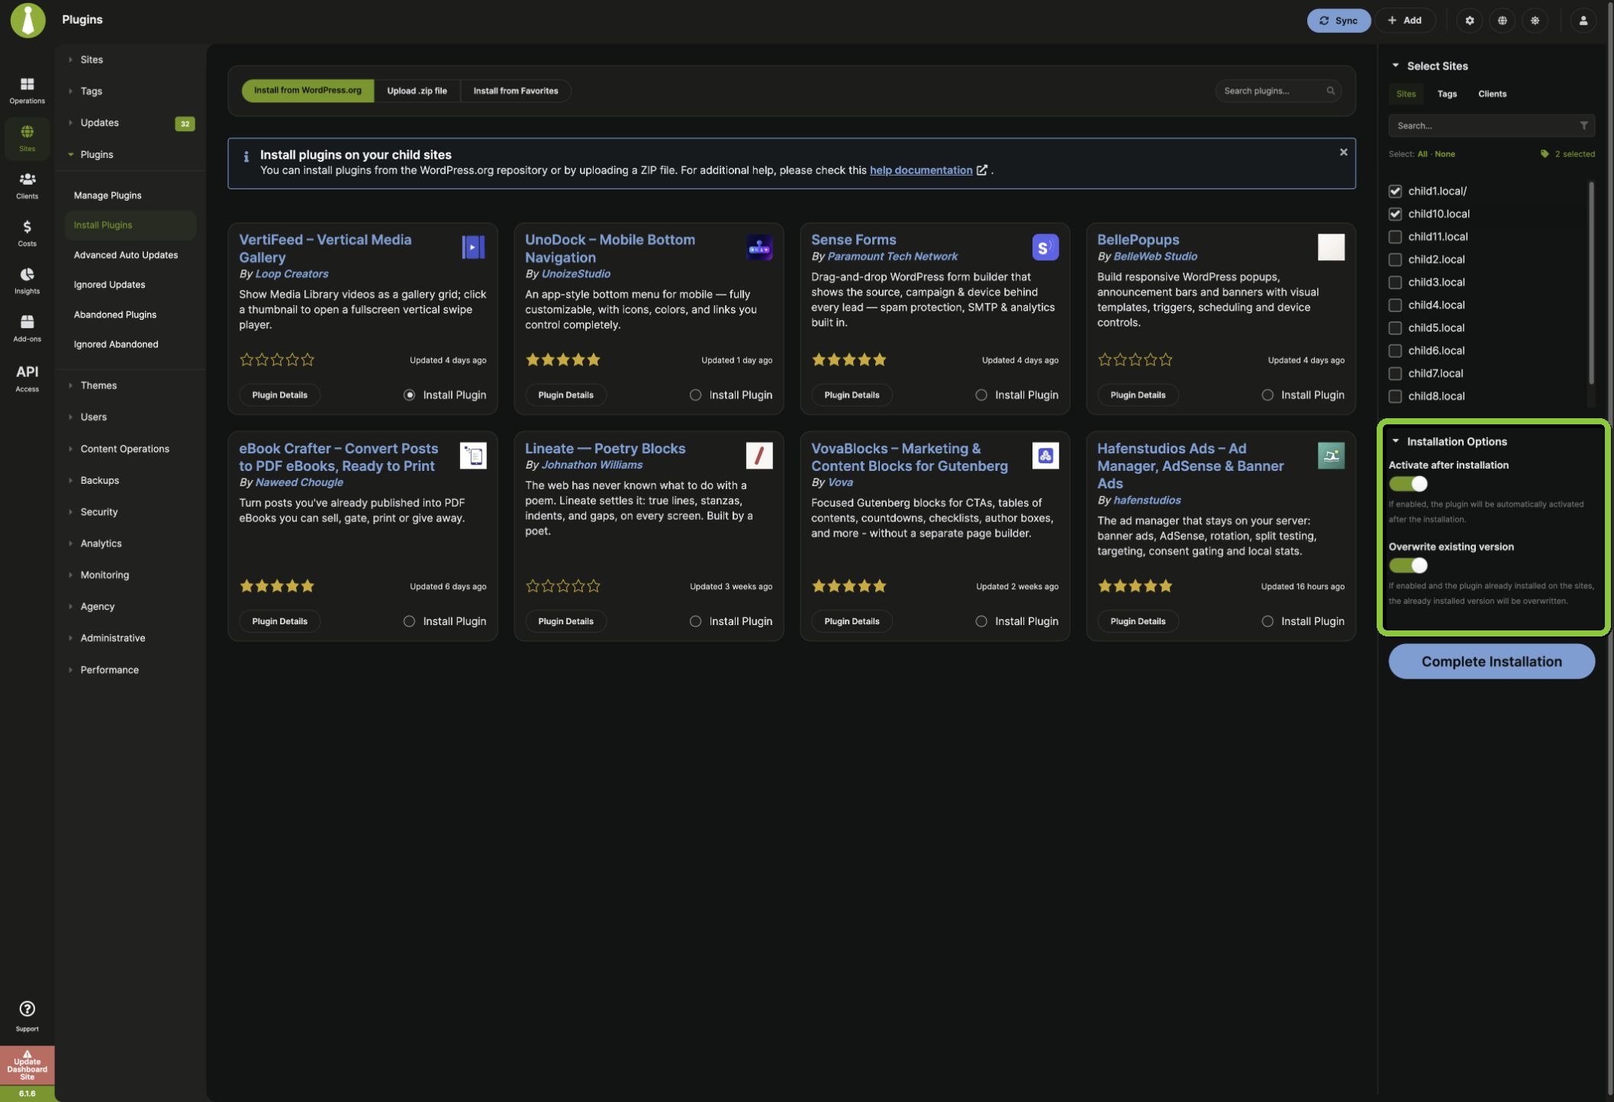Select the Install from WordPress.org tab
Screen dimensions: 1614x1102
pos(308,91)
